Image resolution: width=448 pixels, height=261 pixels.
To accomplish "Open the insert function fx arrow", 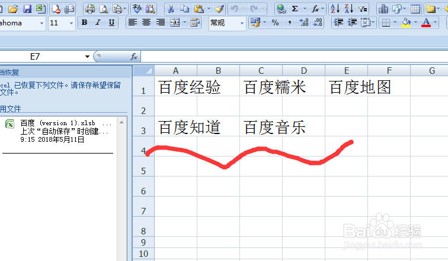I will (x=323, y=9).
